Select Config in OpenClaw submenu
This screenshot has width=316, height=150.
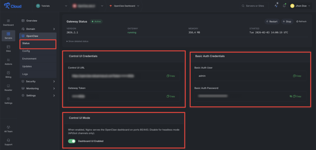coord(26,51)
